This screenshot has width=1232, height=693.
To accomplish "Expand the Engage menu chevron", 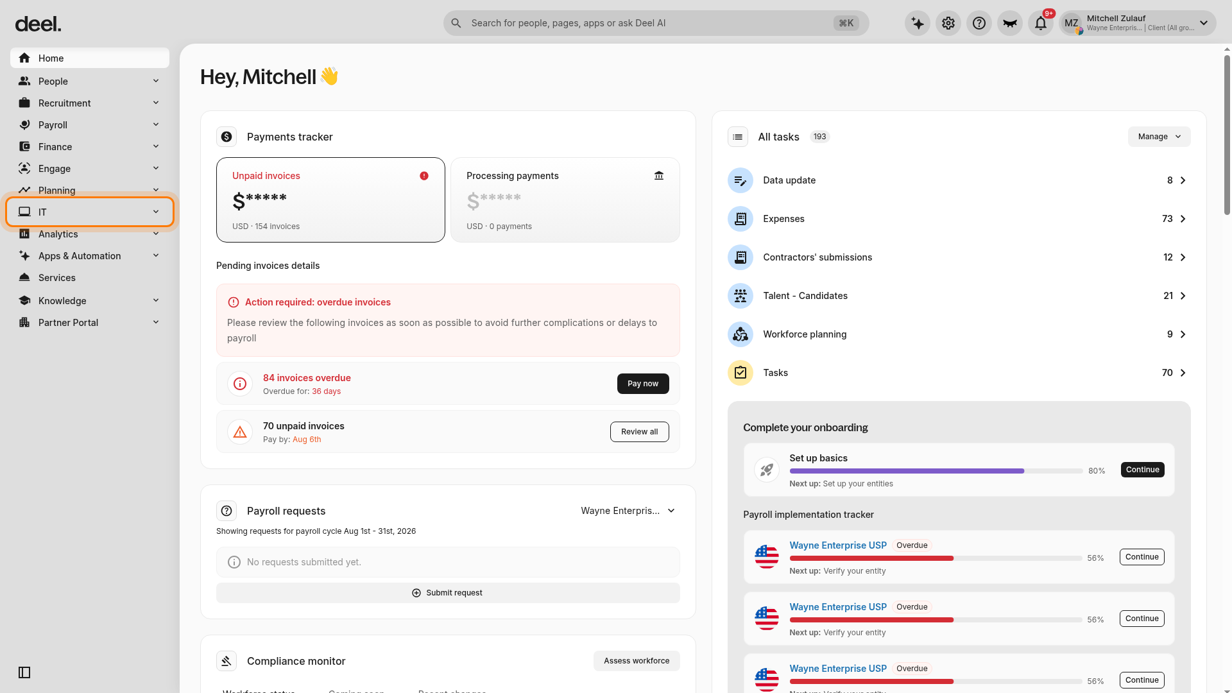I will tap(156, 168).
